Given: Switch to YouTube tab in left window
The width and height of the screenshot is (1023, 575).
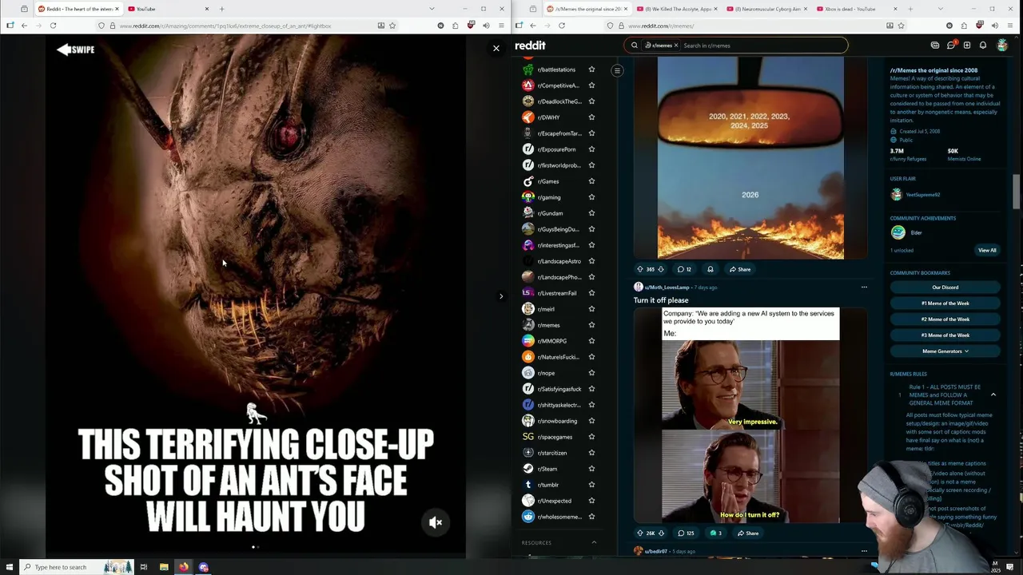Looking at the screenshot, I should pyautogui.click(x=168, y=9).
